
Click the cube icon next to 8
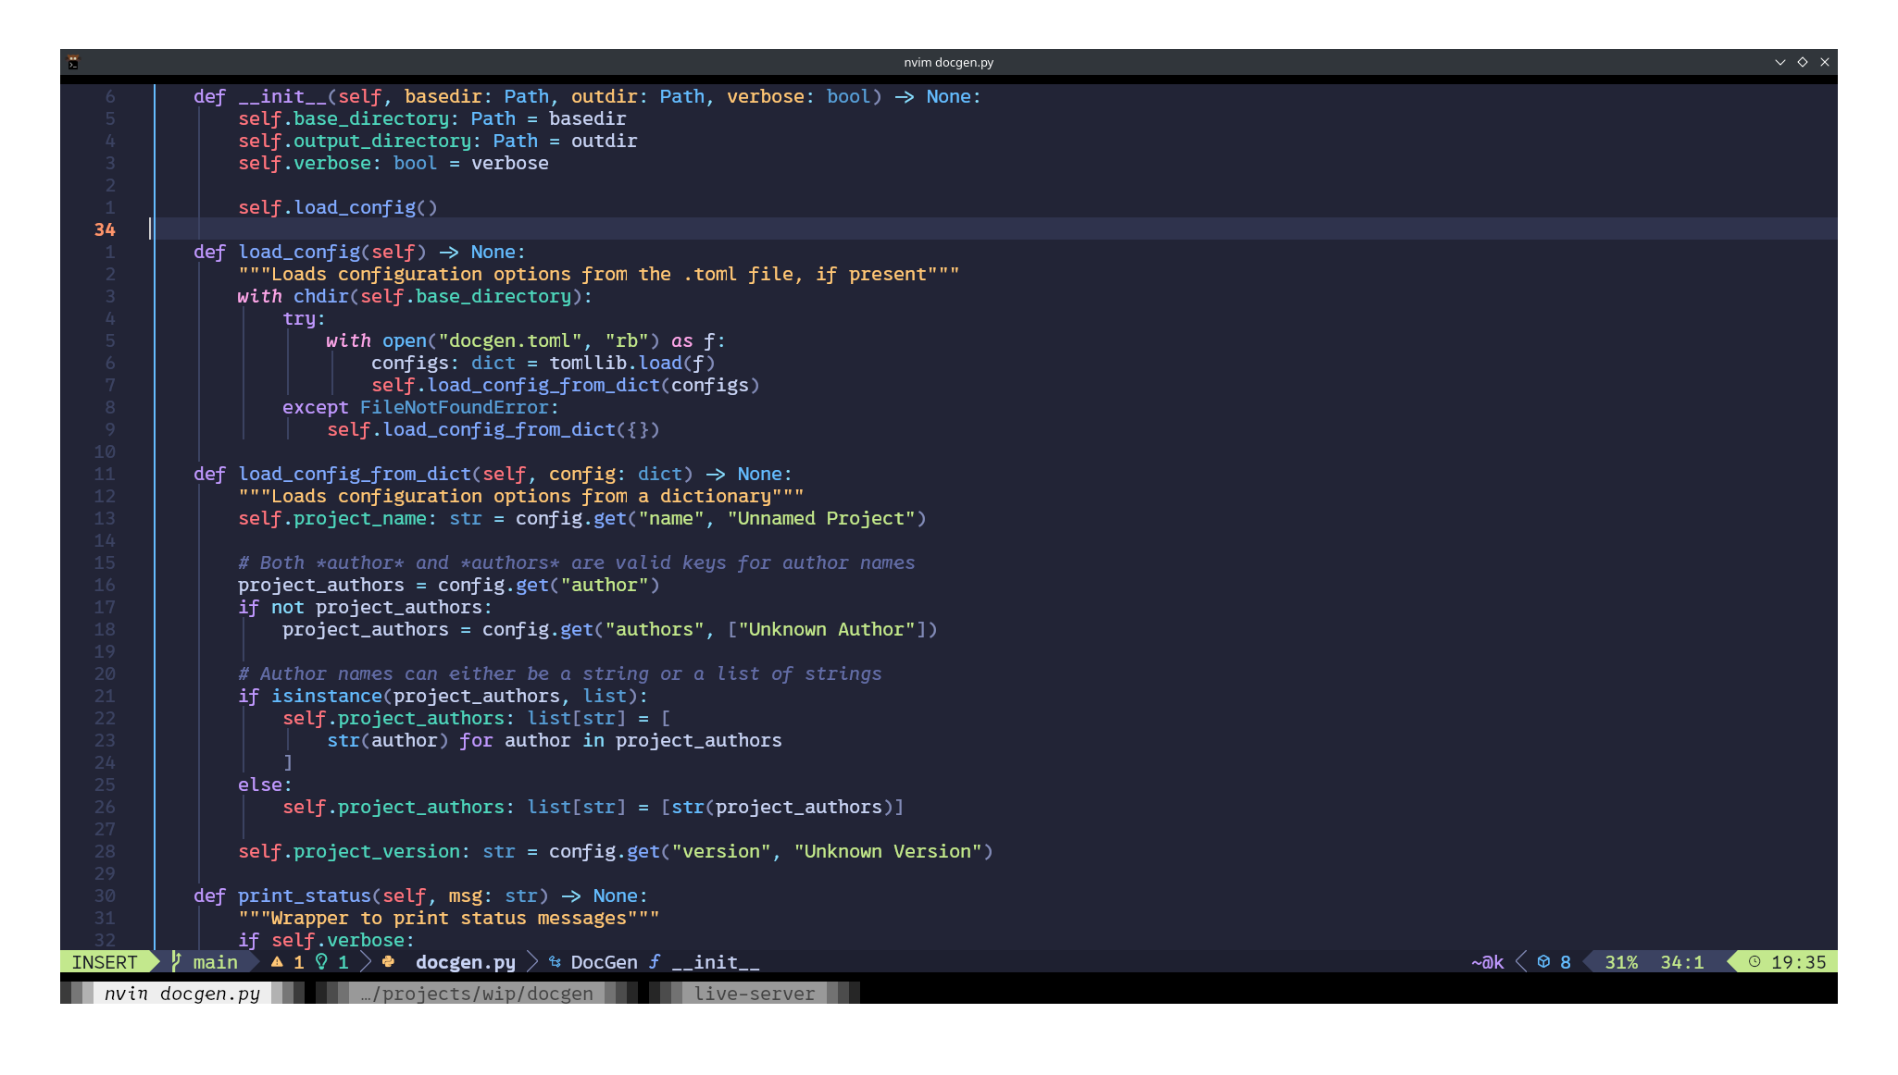pyautogui.click(x=1543, y=962)
